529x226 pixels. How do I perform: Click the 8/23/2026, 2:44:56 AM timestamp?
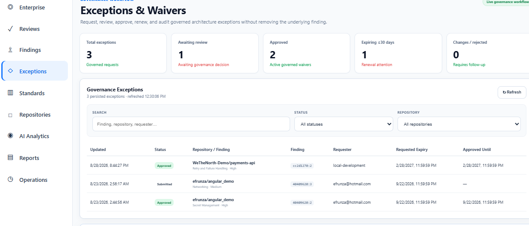109,202
